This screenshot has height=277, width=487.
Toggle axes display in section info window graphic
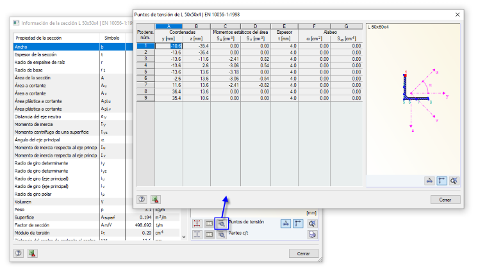pyautogui.click(x=298, y=223)
